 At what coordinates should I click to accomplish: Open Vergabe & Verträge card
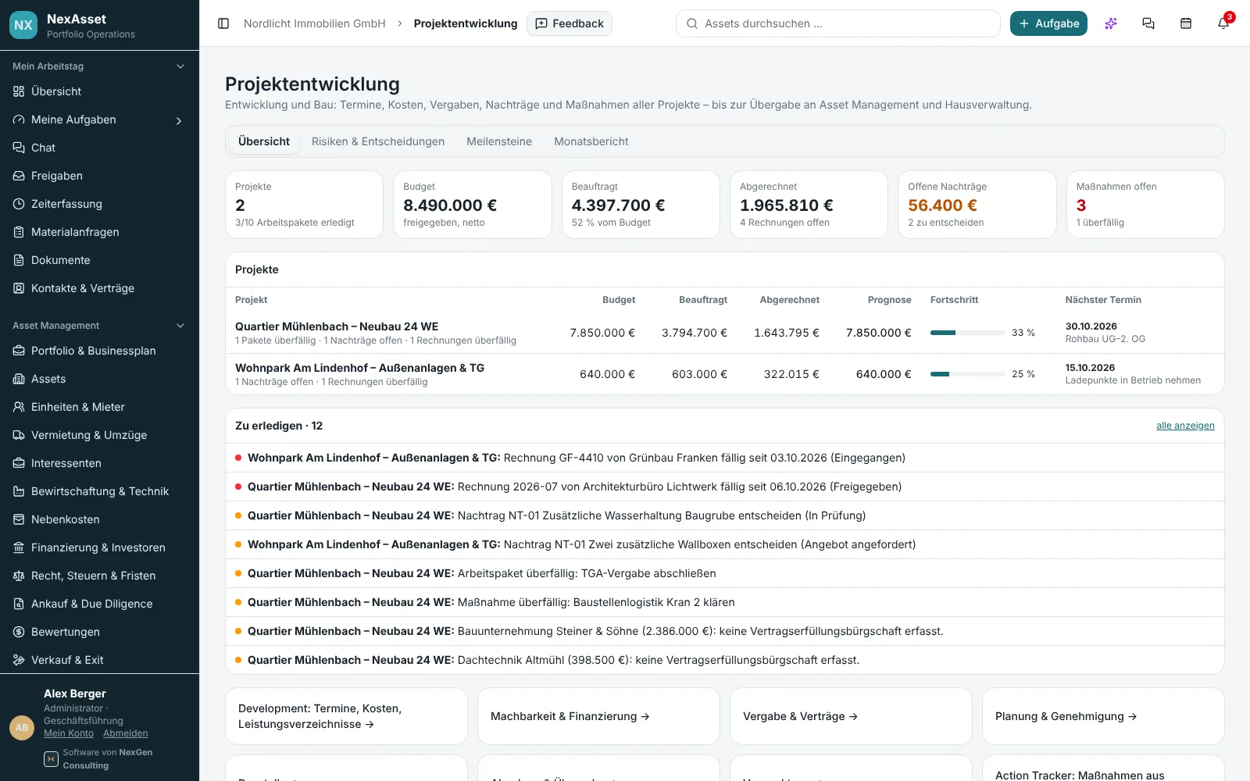click(851, 716)
